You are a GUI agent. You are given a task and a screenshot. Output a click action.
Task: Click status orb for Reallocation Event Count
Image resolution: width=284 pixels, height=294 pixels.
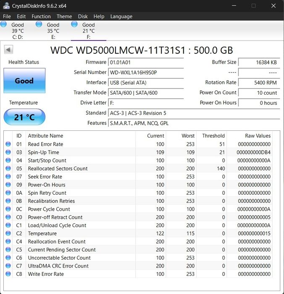click(x=8, y=241)
